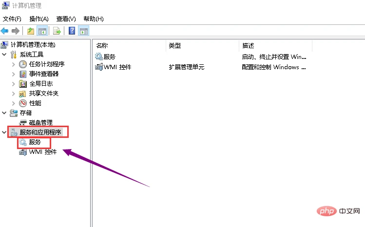
Task: Collapse the 系统工具 tree node
Action: point(5,54)
